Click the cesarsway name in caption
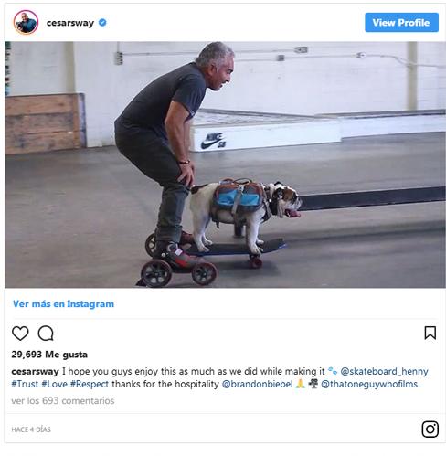This screenshot has height=456, width=446. tap(35, 372)
